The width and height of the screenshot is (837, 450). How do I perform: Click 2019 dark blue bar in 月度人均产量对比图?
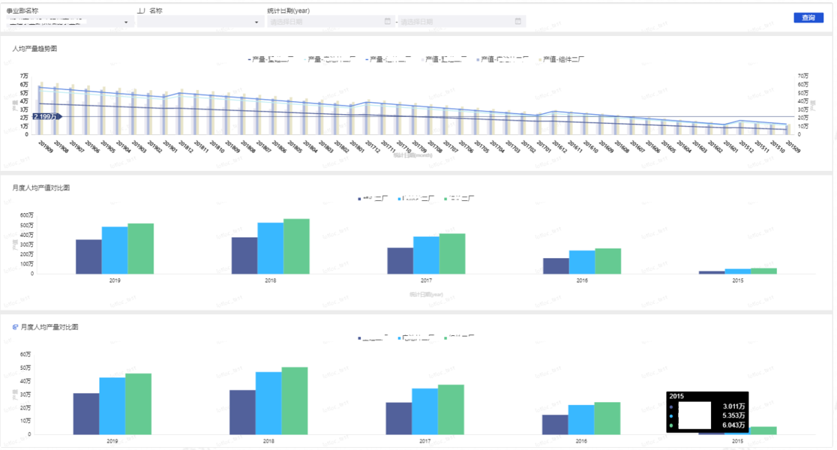(x=86, y=414)
